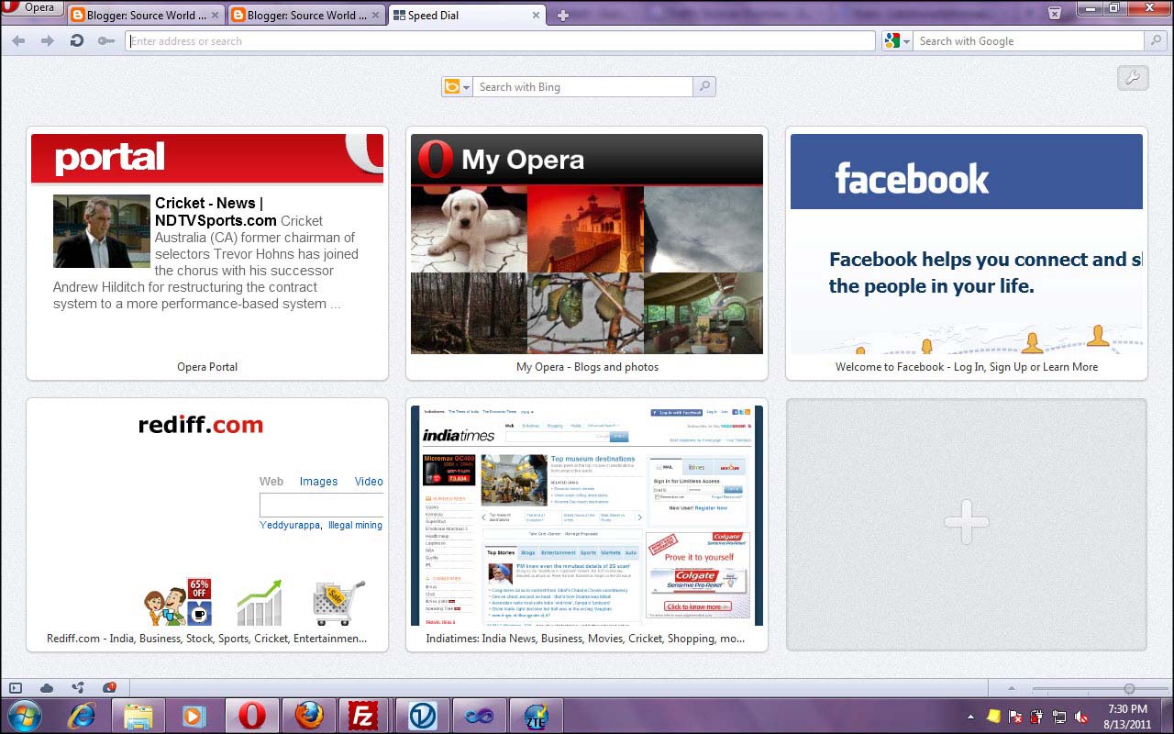1174x734 pixels.
Task: Open Windows Media Player from the taskbar
Action: point(194,716)
